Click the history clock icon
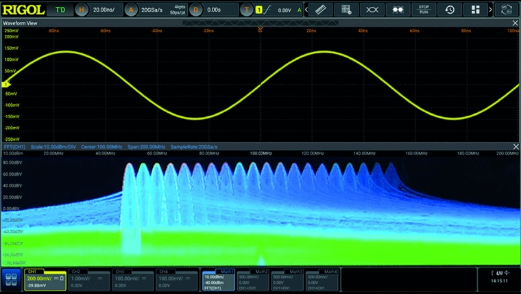This screenshot has width=521, height=294. click(x=450, y=10)
